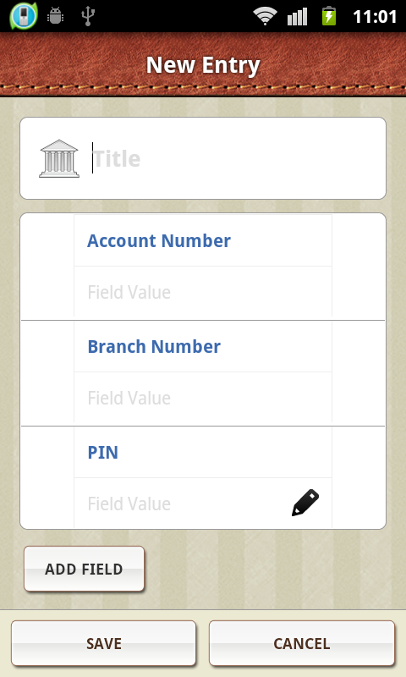Tap the Android debug icon in status bar
The image size is (406, 677).
(56, 16)
